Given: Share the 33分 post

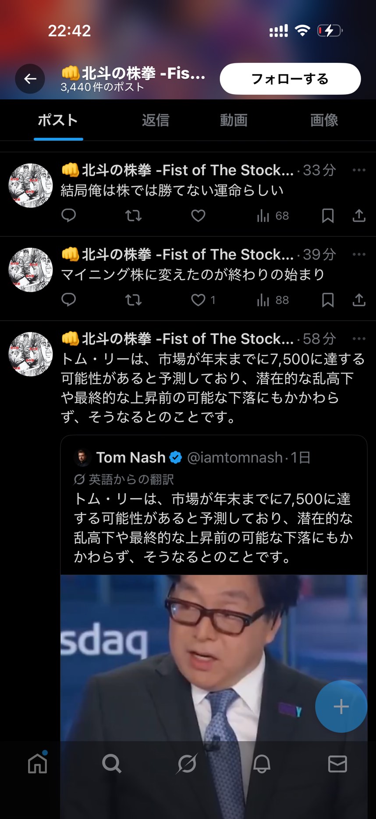Looking at the screenshot, I should (x=359, y=216).
